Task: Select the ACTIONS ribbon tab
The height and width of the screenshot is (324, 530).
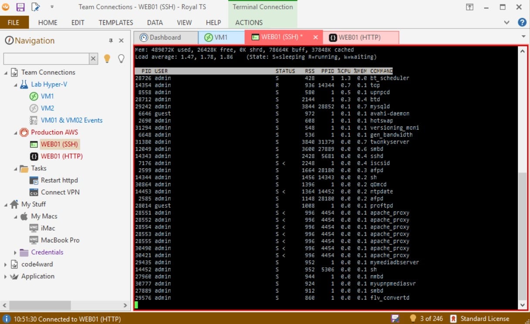Action: [249, 22]
